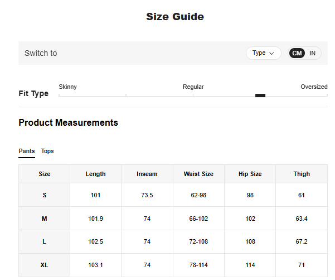The width and height of the screenshot is (335, 280).
Task: Select the Tops tab
Action: tap(47, 151)
